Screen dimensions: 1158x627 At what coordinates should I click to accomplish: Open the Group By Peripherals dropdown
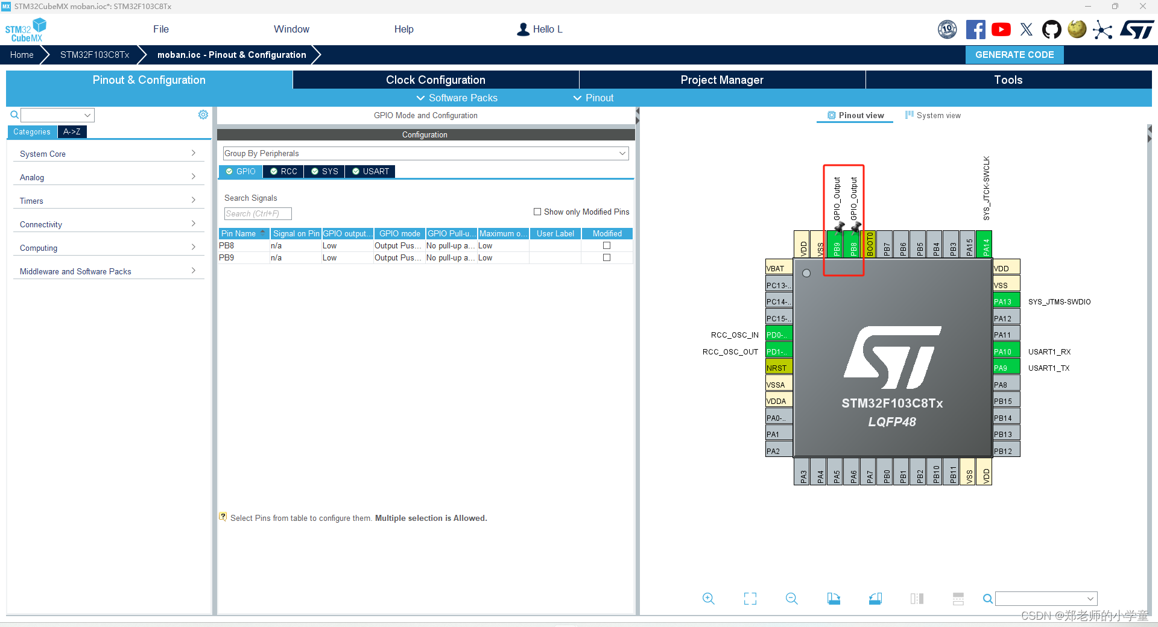[426, 153]
